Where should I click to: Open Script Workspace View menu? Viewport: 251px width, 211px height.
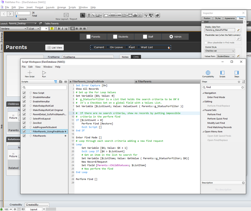pyautogui.click(x=38, y=67)
